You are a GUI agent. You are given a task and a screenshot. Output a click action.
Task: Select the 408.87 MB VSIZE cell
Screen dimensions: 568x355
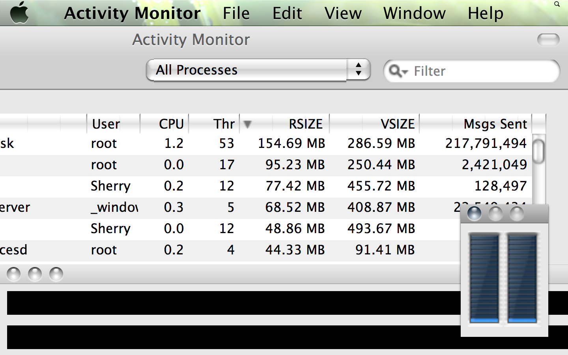(381, 207)
